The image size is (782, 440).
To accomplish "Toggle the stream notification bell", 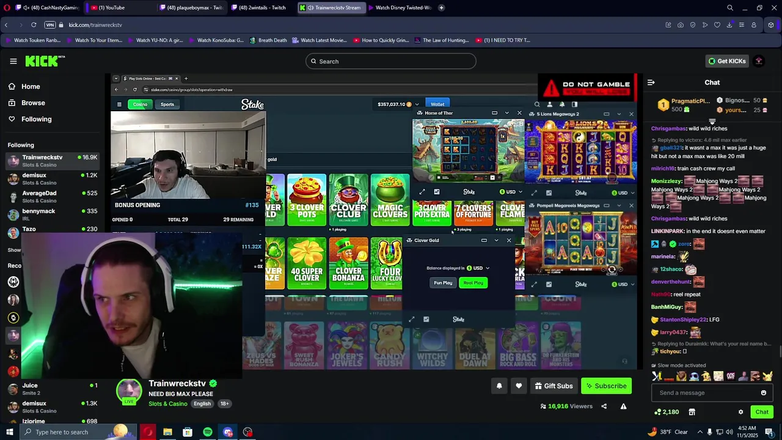I will point(499,386).
